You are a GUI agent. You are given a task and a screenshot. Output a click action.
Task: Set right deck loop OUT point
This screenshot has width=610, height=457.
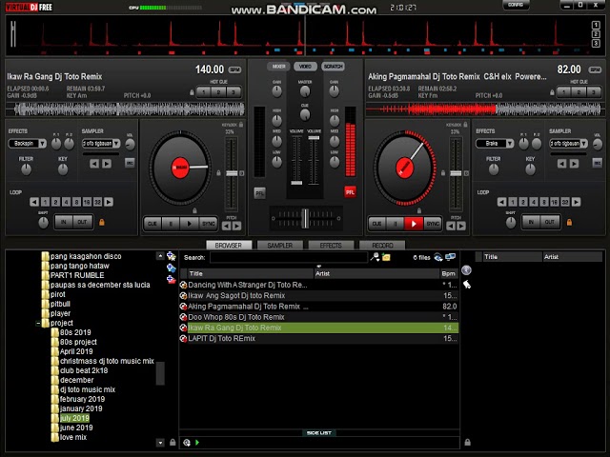coord(550,222)
